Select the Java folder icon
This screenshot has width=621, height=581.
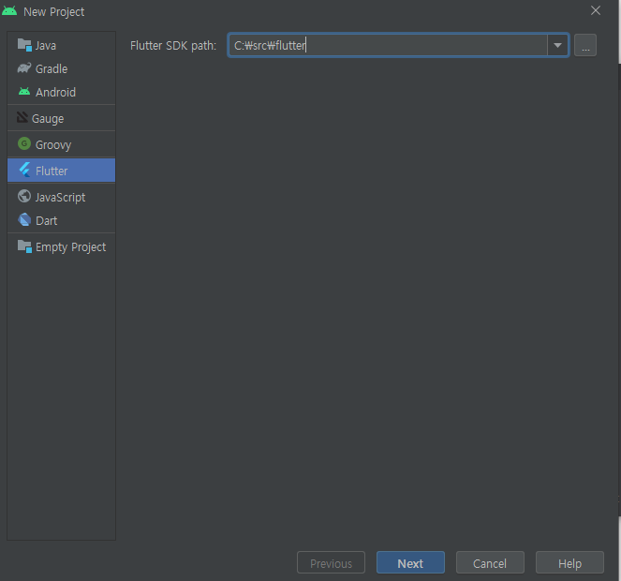pyautogui.click(x=24, y=45)
